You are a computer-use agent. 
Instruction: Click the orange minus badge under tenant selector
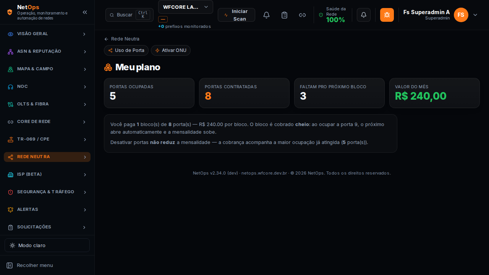[163, 19]
